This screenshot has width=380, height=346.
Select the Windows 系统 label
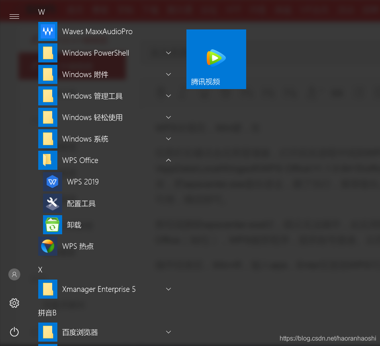point(85,139)
